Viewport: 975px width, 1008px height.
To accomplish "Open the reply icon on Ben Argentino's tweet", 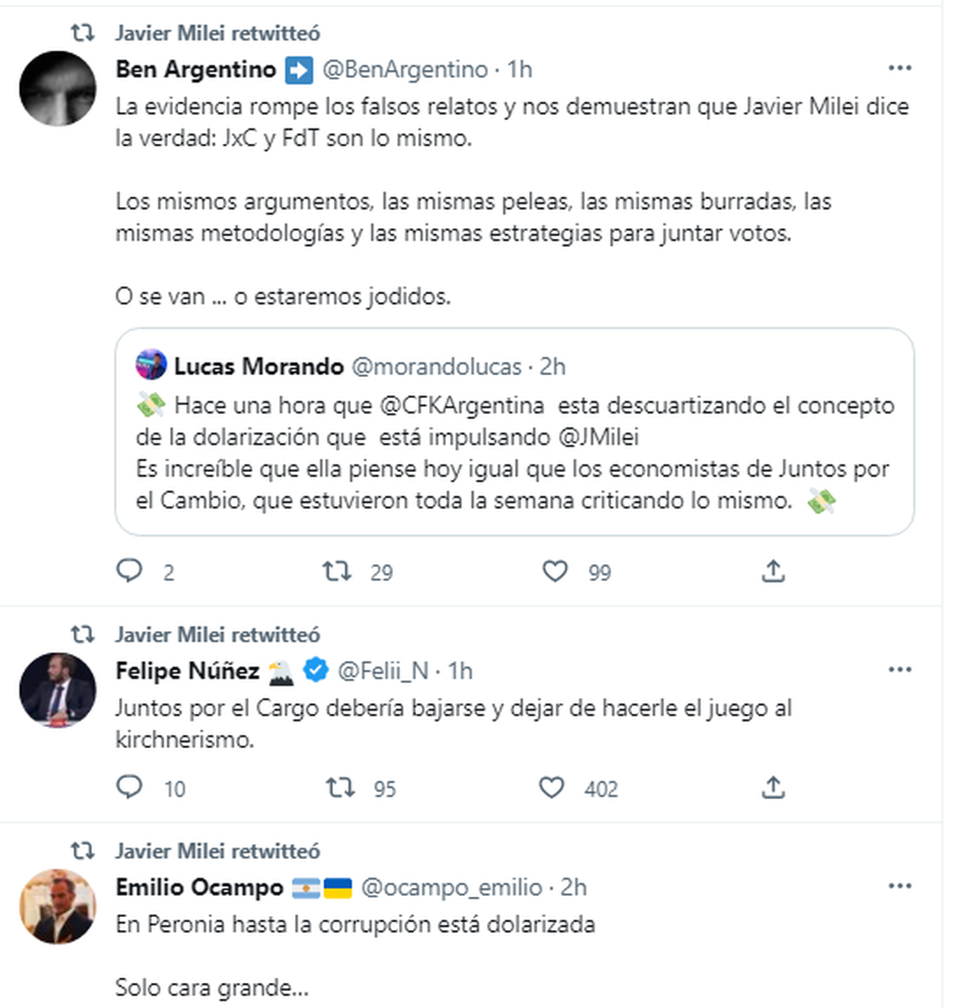I will (x=130, y=572).
